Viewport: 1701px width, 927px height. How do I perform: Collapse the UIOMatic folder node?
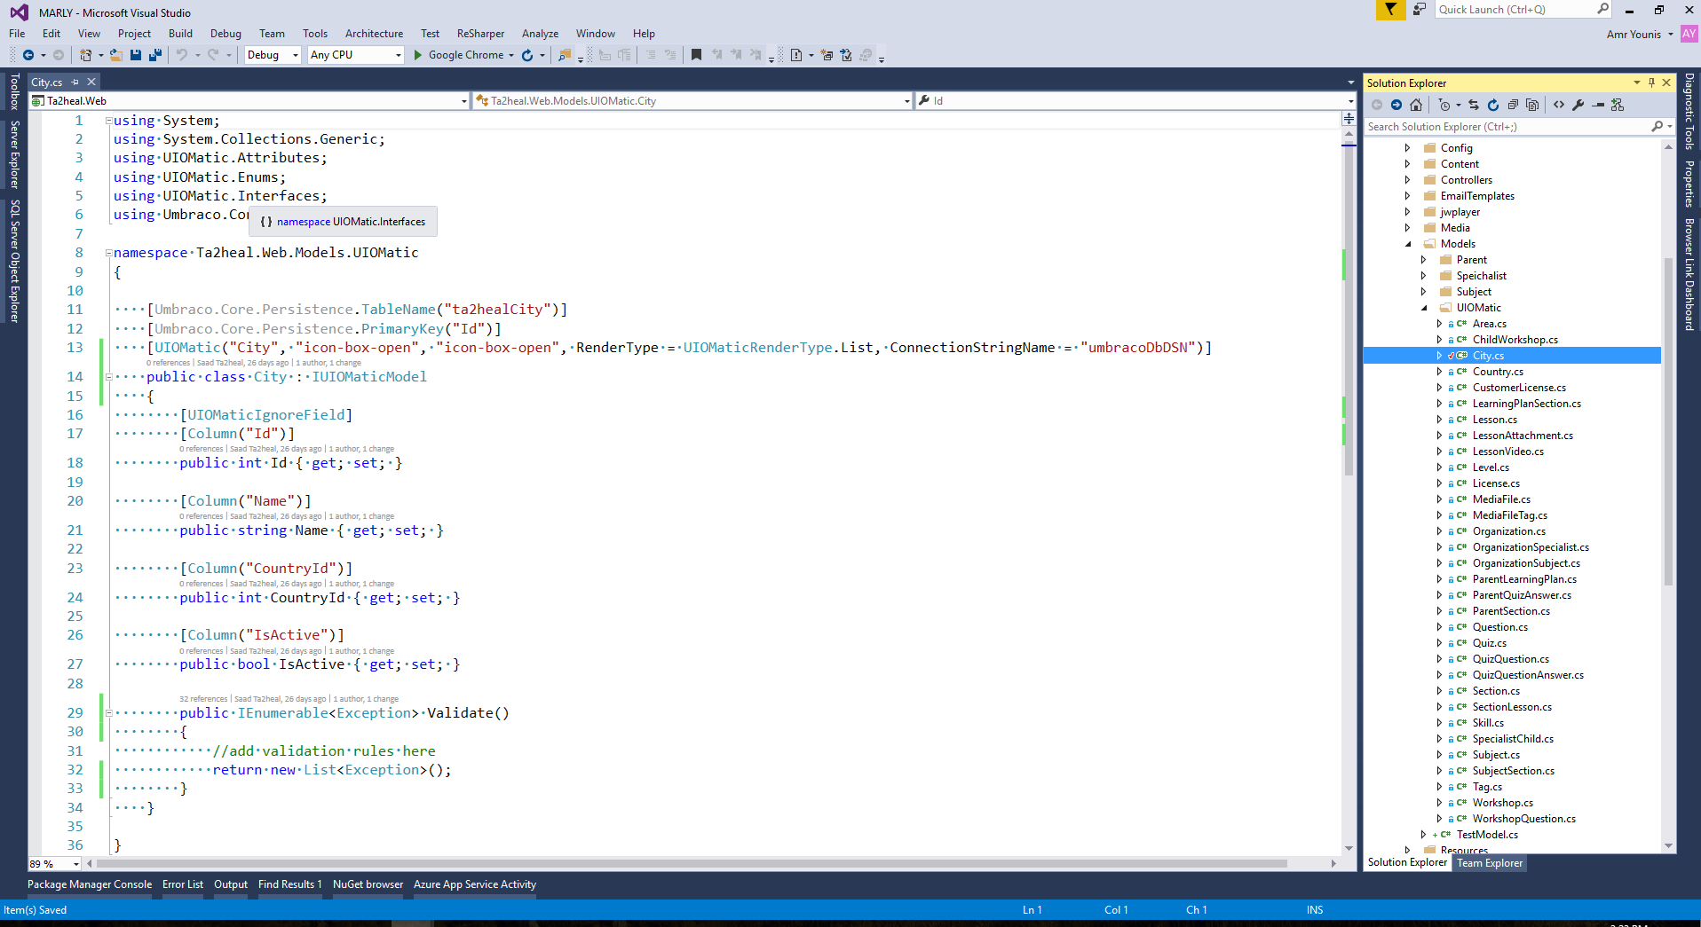pyautogui.click(x=1424, y=308)
